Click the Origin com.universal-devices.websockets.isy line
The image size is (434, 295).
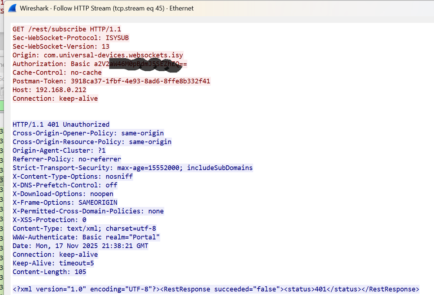point(98,55)
